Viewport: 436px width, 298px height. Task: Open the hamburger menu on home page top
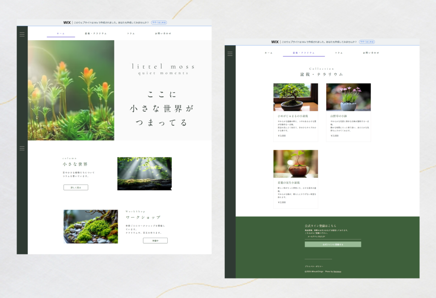click(x=22, y=34)
